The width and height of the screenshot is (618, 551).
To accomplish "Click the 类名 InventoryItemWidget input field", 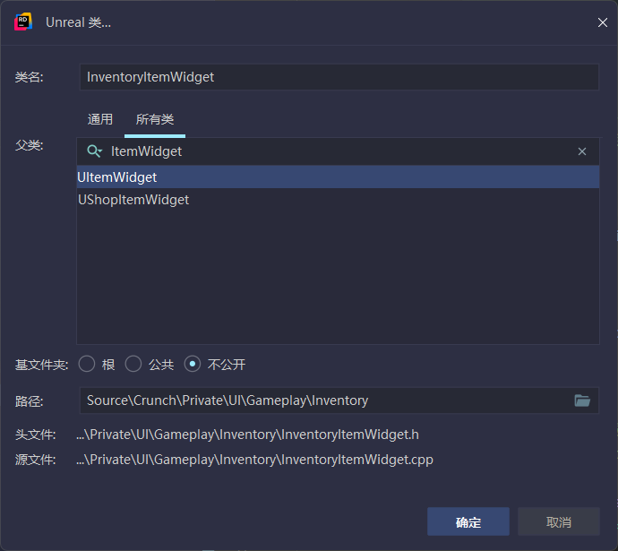I will [x=339, y=77].
